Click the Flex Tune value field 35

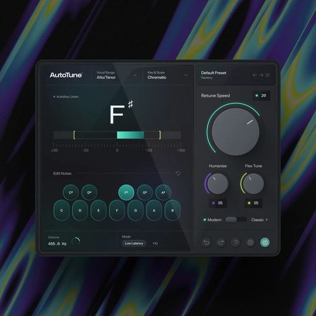(253, 203)
